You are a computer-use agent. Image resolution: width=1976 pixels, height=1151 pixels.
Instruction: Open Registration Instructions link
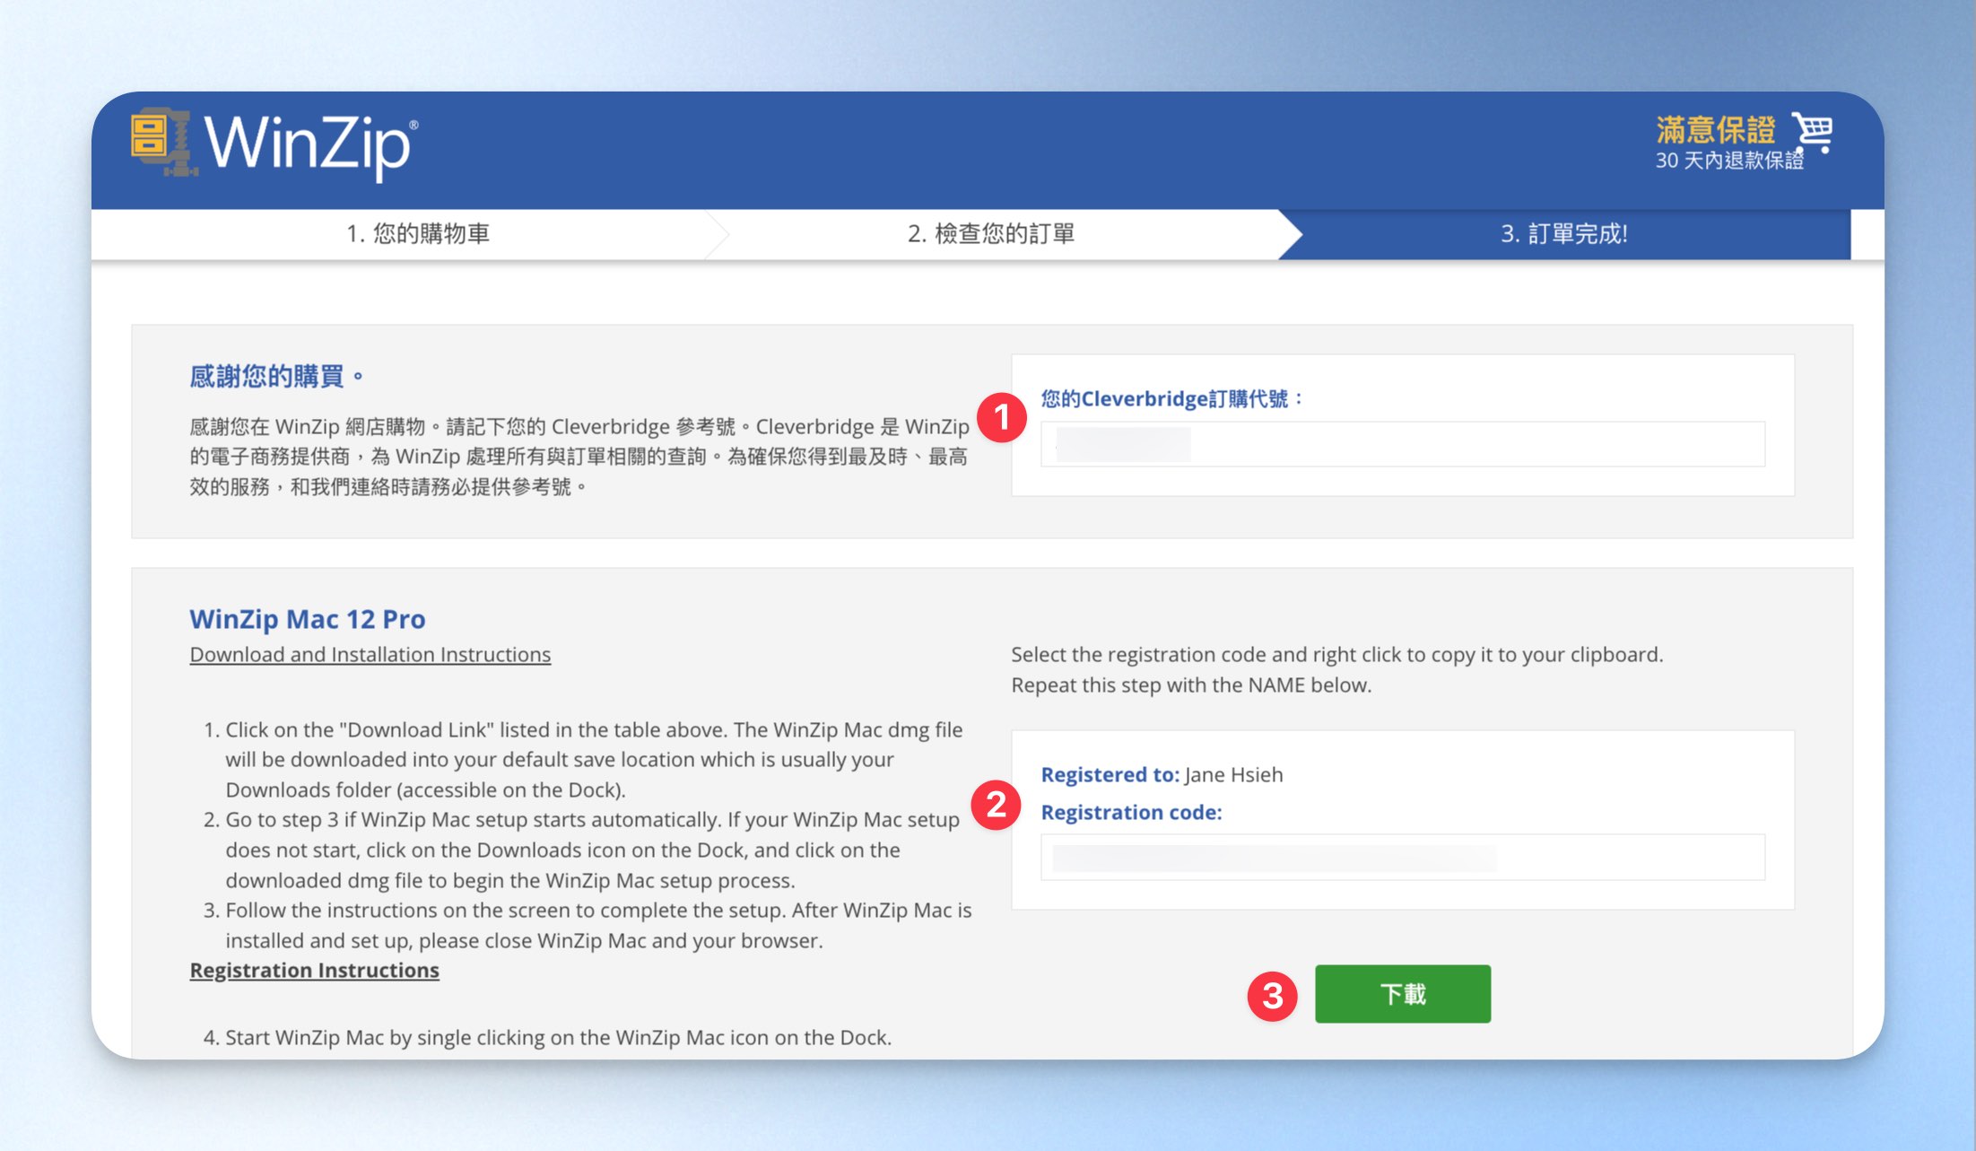315,971
